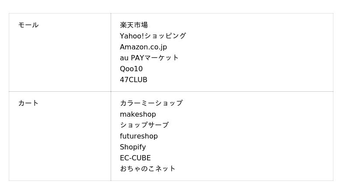Click Yahoo!ショッピング in the mall list
The height and width of the screenshot is (194, 350).
coord(153,36)
